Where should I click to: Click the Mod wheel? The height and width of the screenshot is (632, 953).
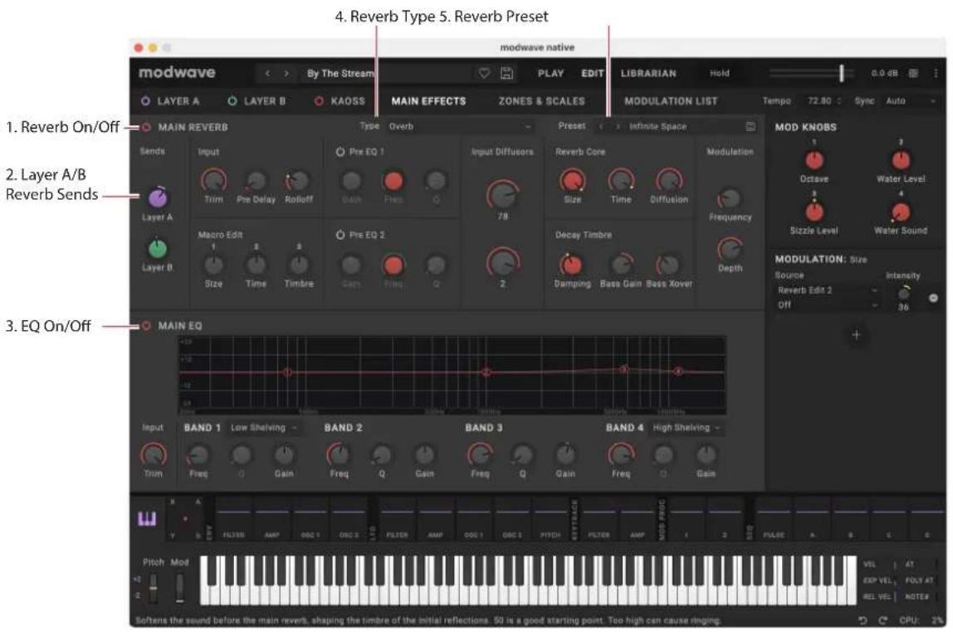pyautogui.click(x=179, y=587)
